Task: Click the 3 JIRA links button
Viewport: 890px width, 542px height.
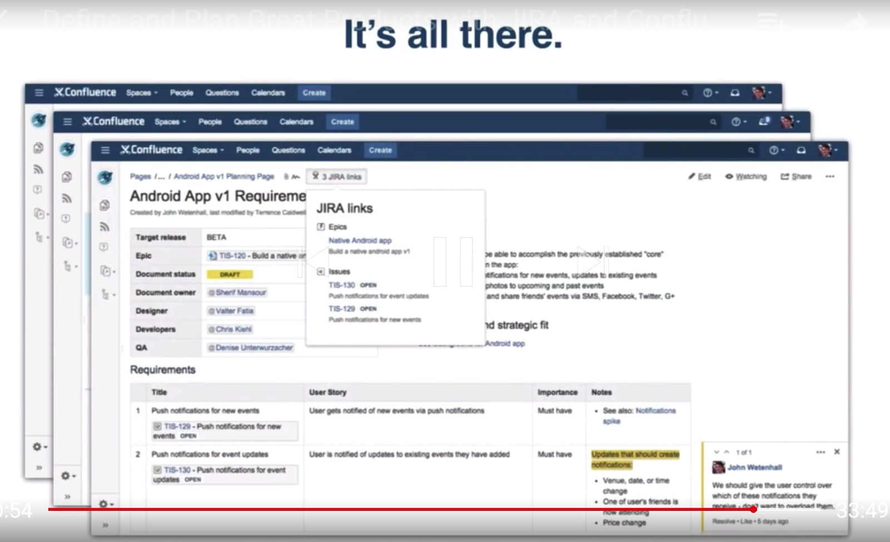Action: pyautogui.click(x=337, y=177)
